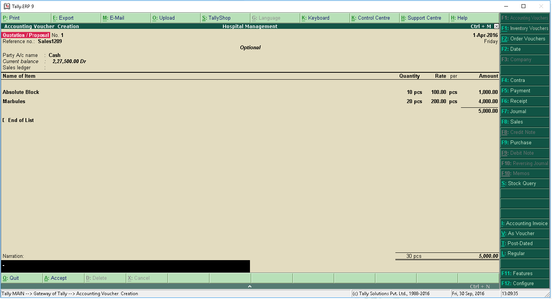552x299 pixels.
Task: Click End of List entry
Action: (21, 120)
